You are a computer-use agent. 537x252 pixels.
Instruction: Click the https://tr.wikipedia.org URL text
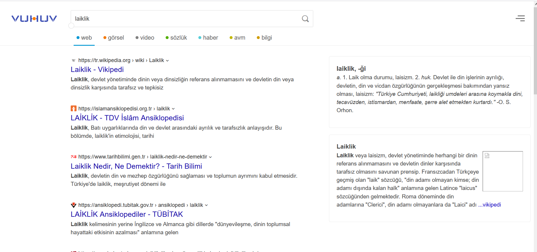click(x=104, y=60)
